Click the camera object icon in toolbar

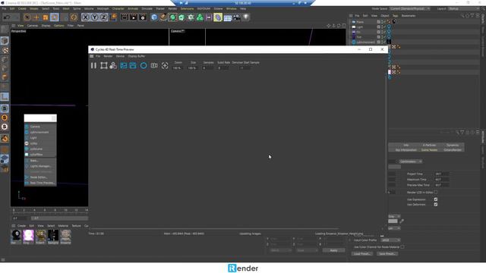coord(237,17)
